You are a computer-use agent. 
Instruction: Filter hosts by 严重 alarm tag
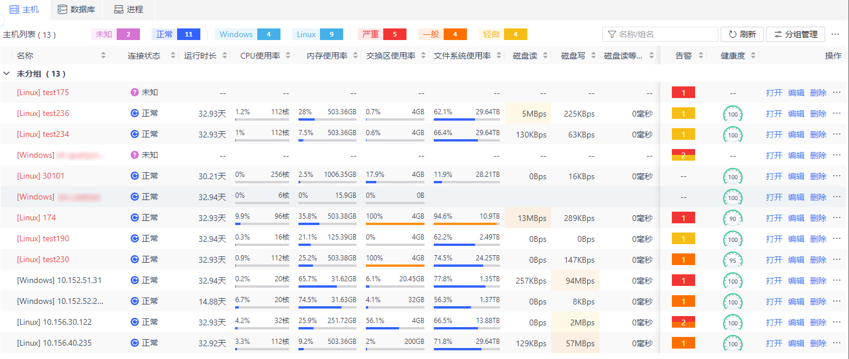(x=382, y=34)
